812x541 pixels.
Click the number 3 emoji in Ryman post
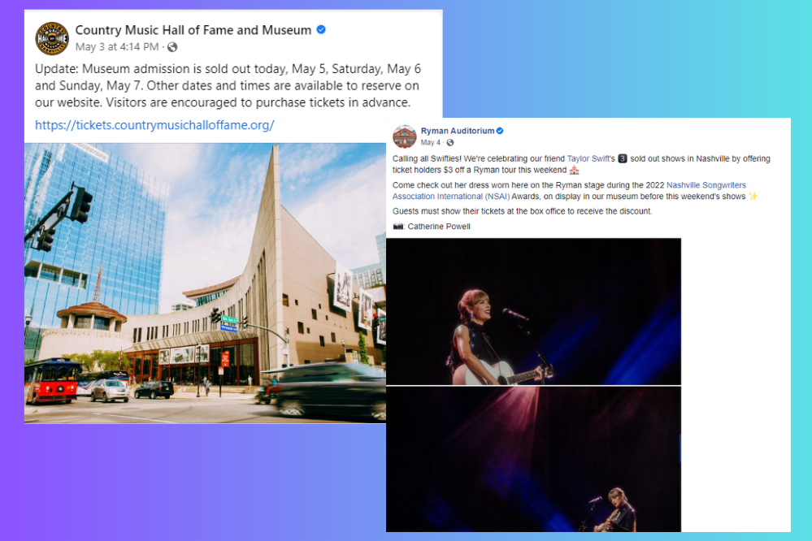[623, 158]
